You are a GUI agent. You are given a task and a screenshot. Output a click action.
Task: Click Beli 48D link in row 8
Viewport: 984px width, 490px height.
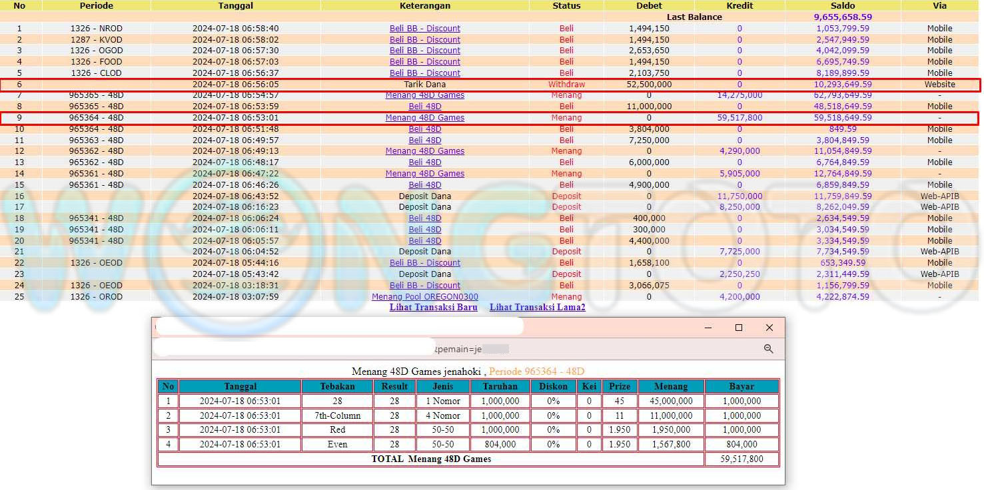424,107
